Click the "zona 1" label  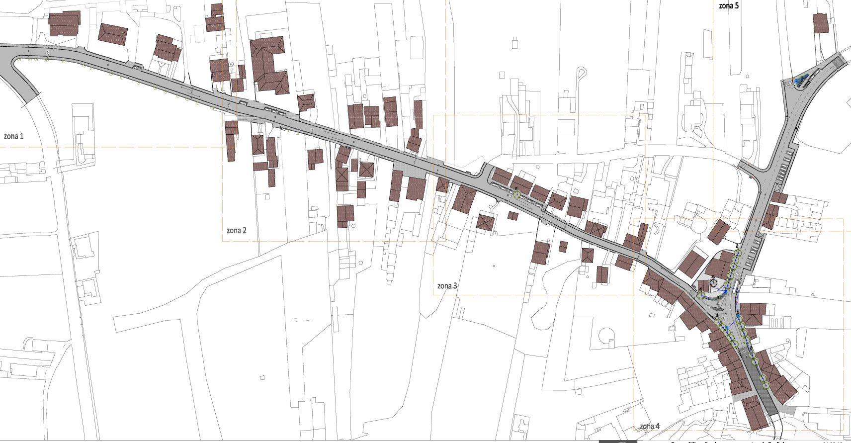pyautogui.click(x=13, y=136)
